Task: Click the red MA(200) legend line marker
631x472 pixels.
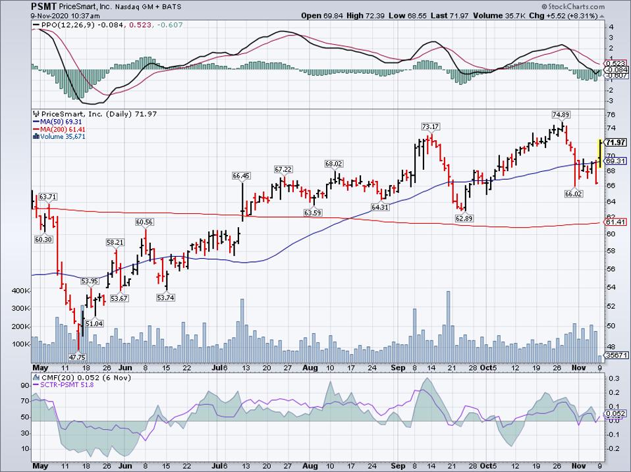Action: coord(35,130)
